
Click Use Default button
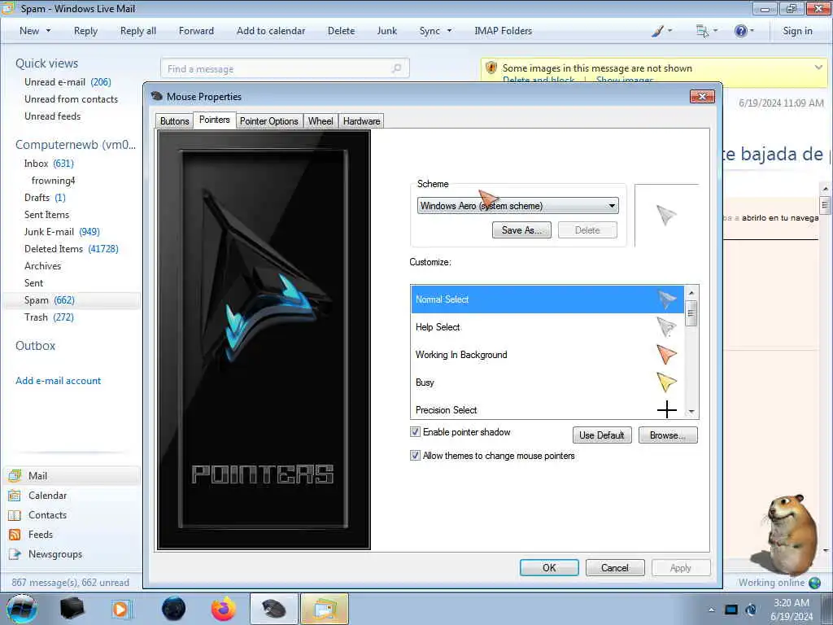pos(602,435)
